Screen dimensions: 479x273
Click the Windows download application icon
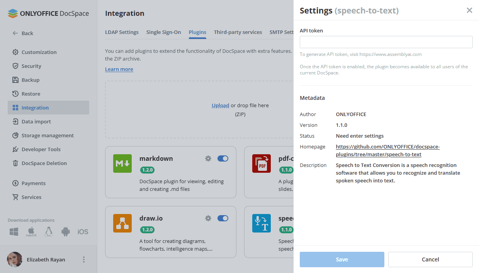point(14,232)
